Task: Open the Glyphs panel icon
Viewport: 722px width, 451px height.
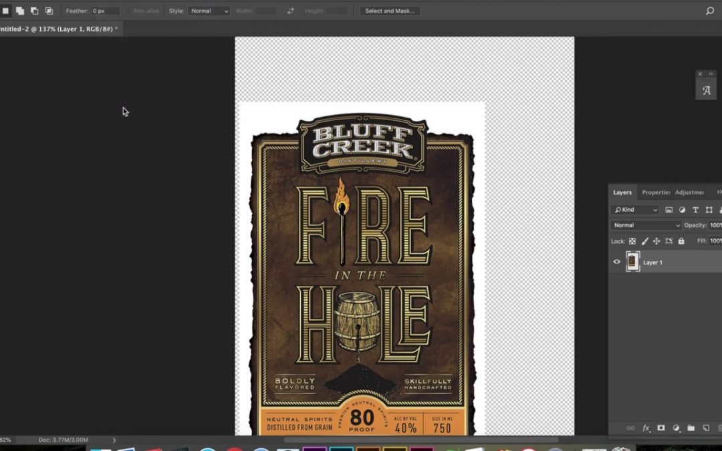Action: point(706,90)
